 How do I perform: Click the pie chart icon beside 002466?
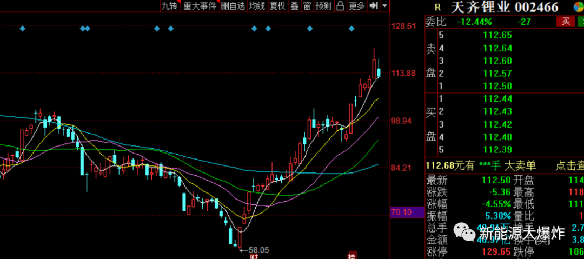[579, 6]
